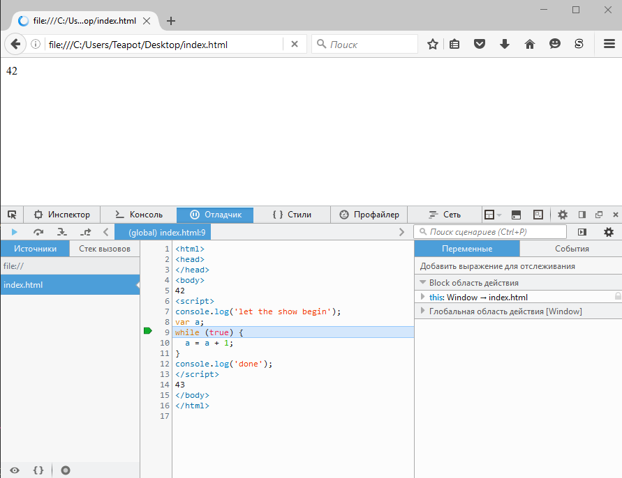The image size is (622, 478).
Task: Resume script execution with play button
Action: (x=14, y=232)
